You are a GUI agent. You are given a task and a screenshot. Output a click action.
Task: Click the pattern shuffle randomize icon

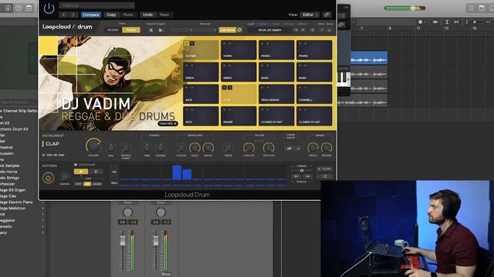pos(324,176)
